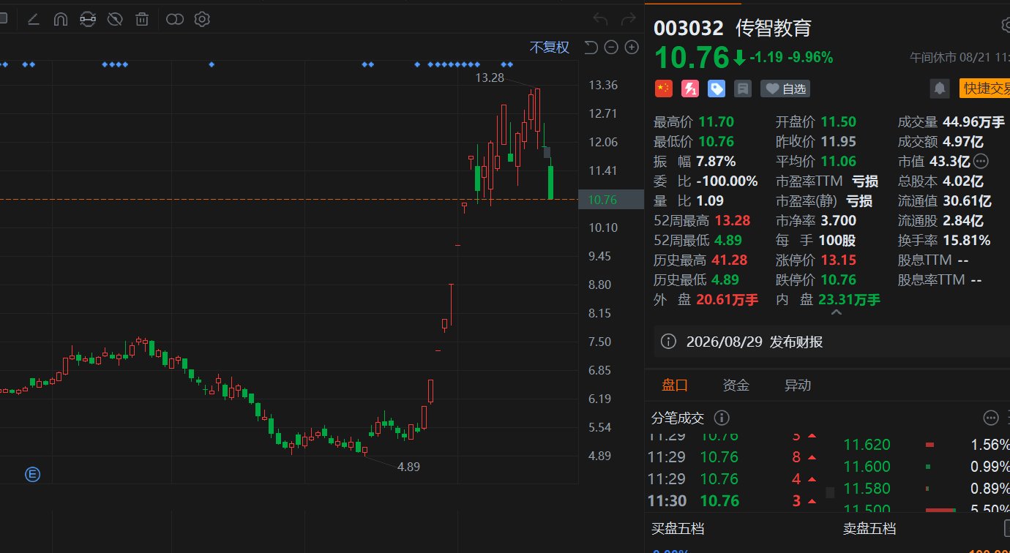Click the 跌停价 10.76 value
The image size is (1010, 553).
(x=838, y=279)
